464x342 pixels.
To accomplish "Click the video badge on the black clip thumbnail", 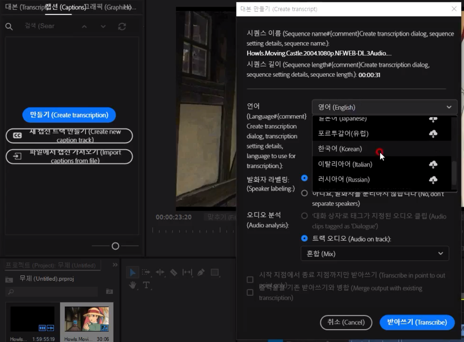I will (x=42, y=328).
